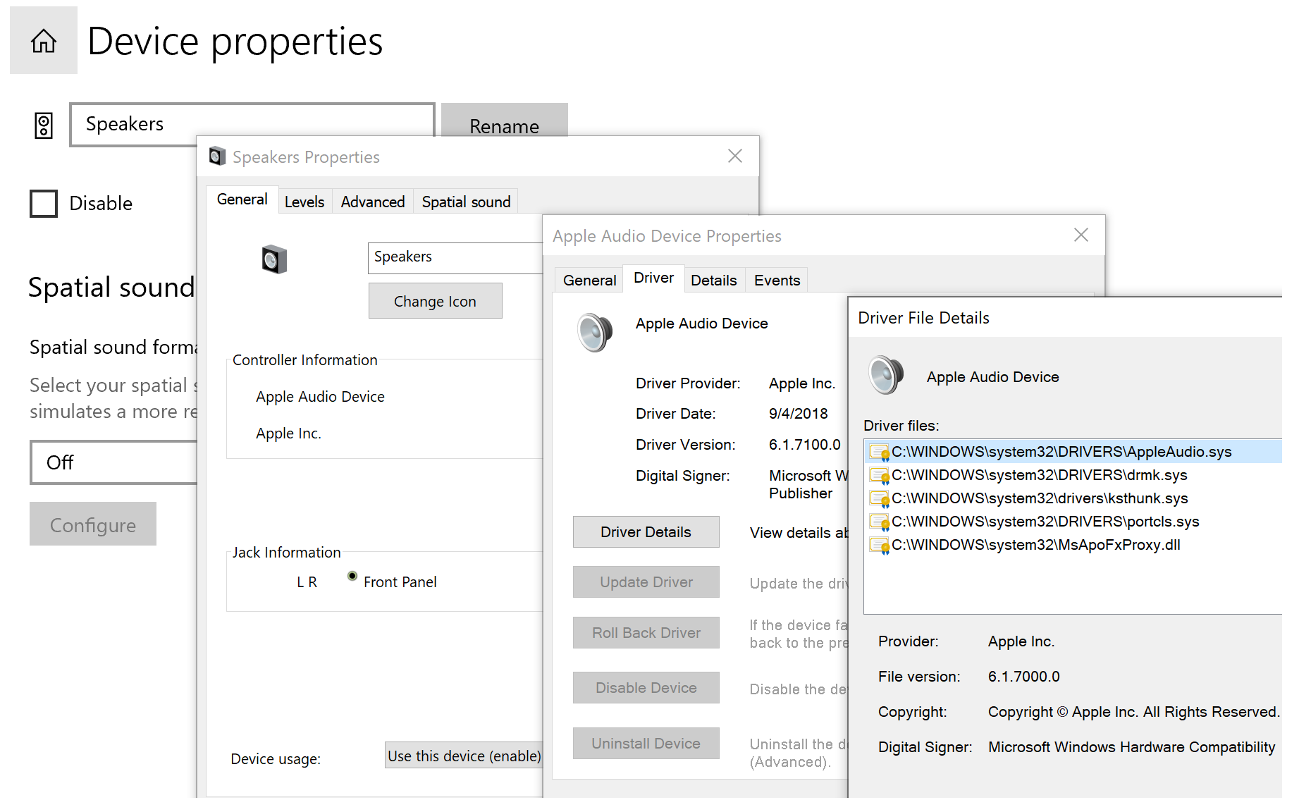Close the Speakers Properties dialog

coord(735,156)
